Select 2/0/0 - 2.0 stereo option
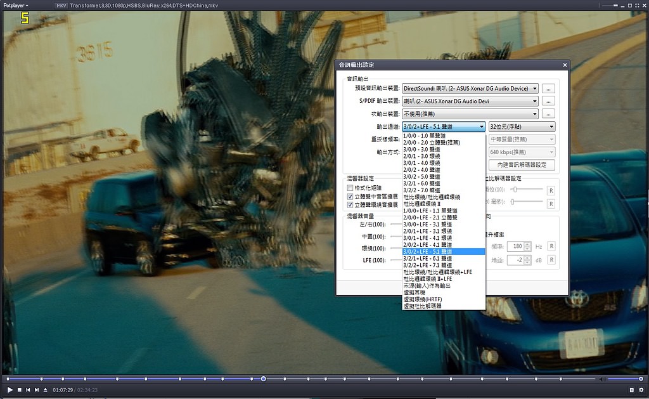This screenshot has width=649, height=399. click(x=443, y=143)
